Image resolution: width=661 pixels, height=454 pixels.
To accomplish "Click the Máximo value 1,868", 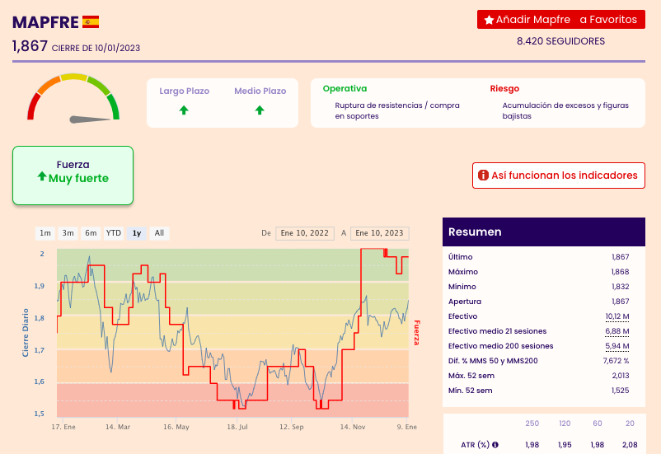I will (621, 272).
